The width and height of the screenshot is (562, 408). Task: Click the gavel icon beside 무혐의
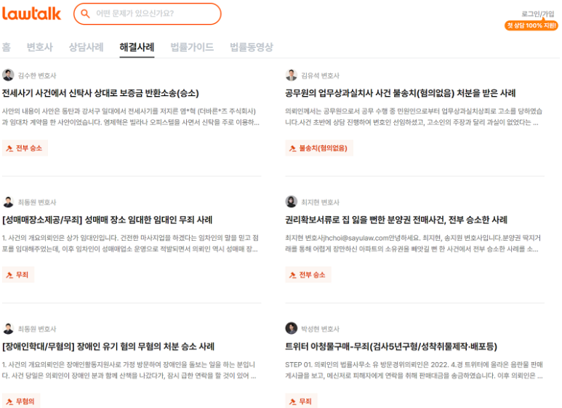pos(9,401)
